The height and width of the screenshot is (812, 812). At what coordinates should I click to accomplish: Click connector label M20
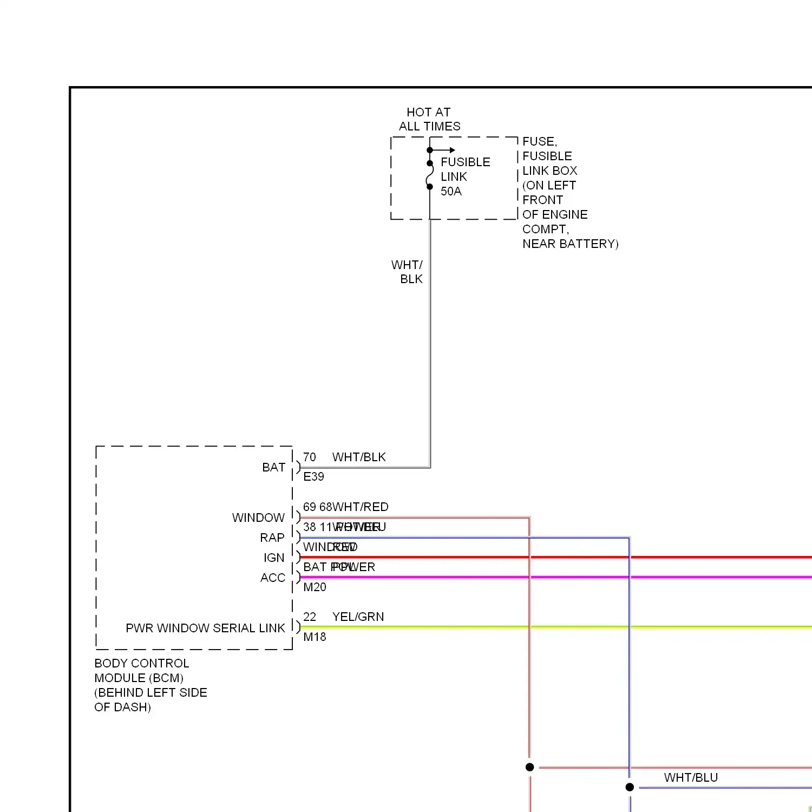[x=315, y=587]
